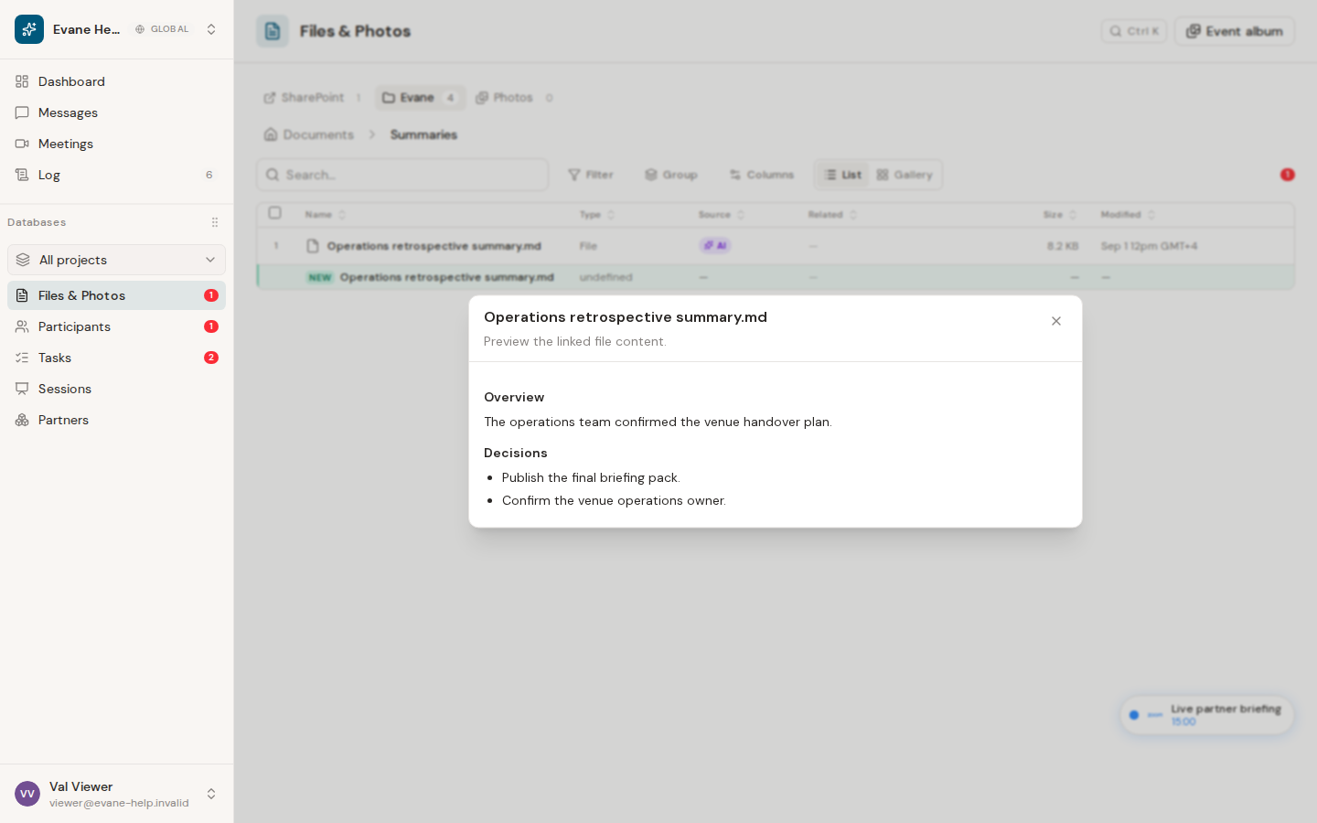Open the Group options

click(x=671, y=175)
